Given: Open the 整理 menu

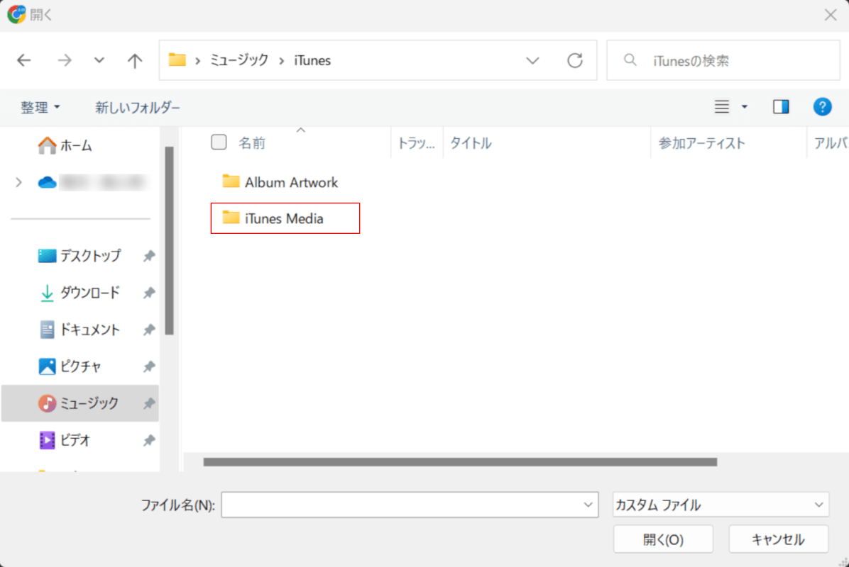Looking at the screenshot, I should click(40, 107).
